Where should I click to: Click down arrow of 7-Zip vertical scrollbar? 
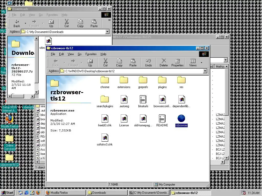point(227,158)
